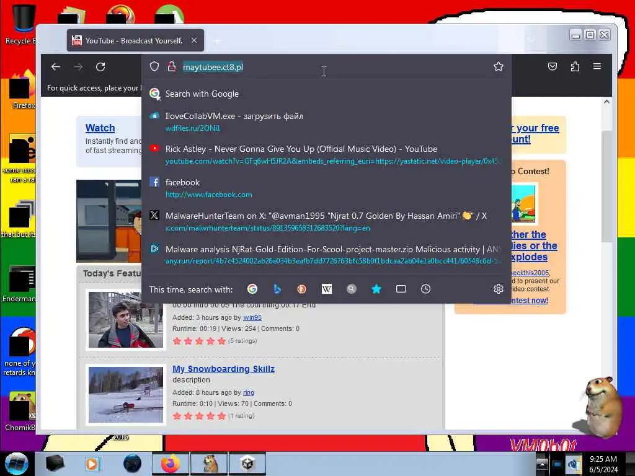Open the IloveCollabVM.exe suggestion
The height and width of the screenshot is (476, 635).
326,122
